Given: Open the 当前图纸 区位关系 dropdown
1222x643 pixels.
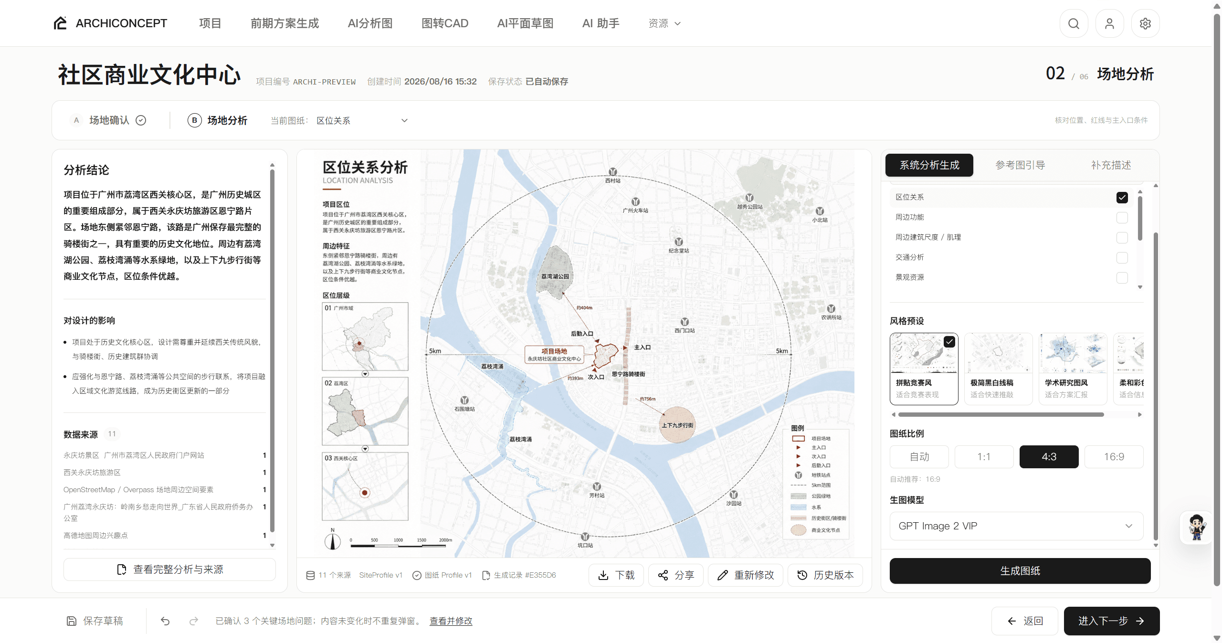Looking at the screenshot, I should tap(362, 120).
